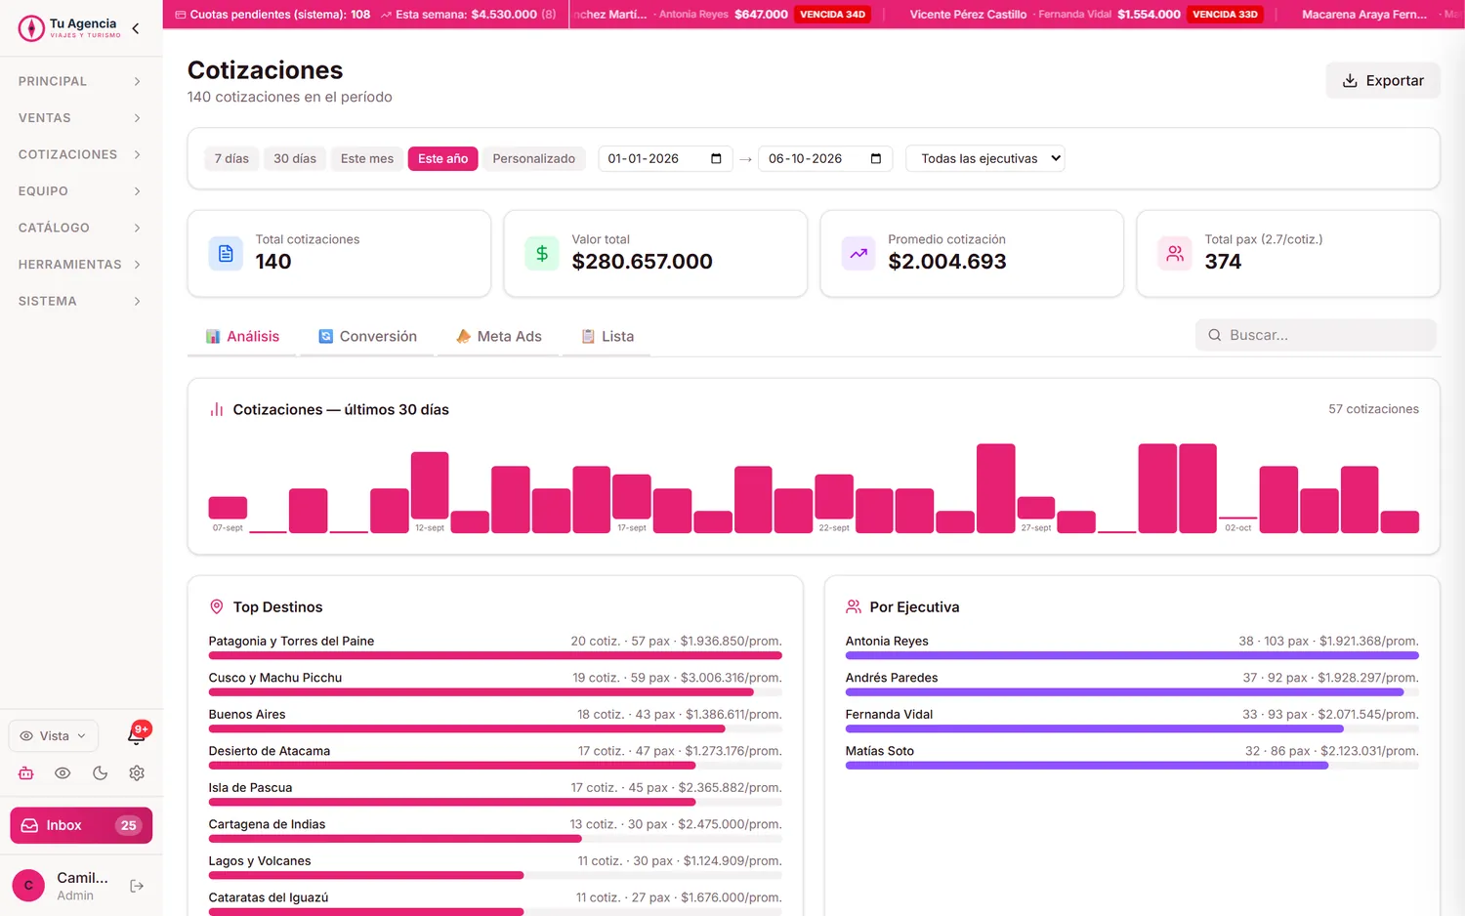
Task: Click the Tu Agencia logo
Action: pos(70,28)
